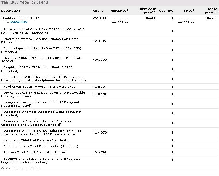Select the Processor Intel Core 2 Duo T7400 row
219x176 pixels.
(x=109, y=31)
